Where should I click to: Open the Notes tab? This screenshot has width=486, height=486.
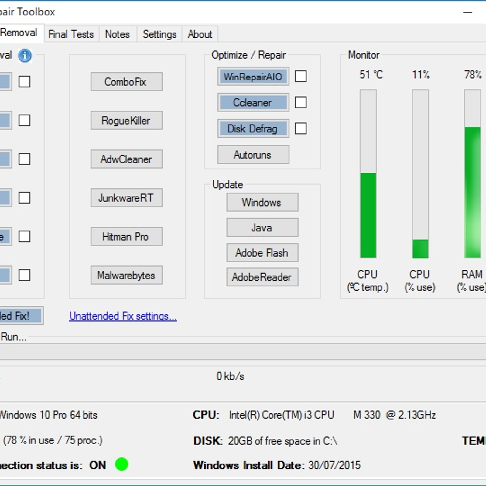[x=117, y=34]
